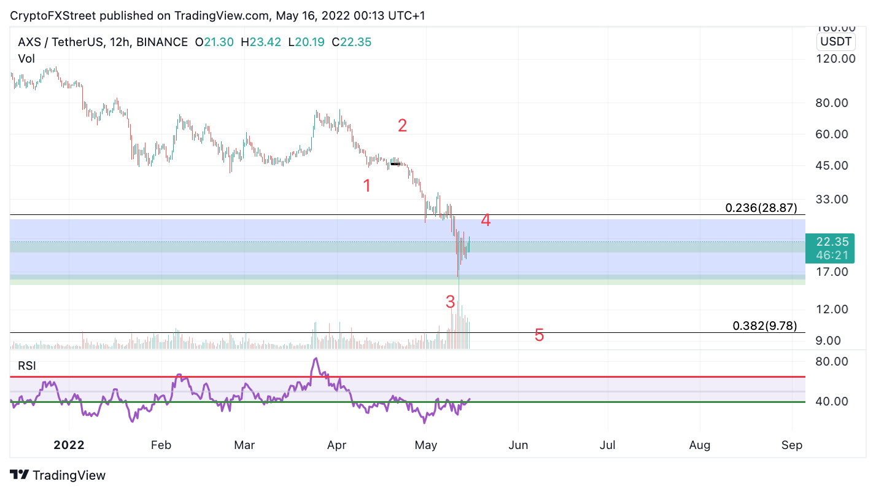Select the red wave label 4
The image size is (876, 492).
point(486,220)
